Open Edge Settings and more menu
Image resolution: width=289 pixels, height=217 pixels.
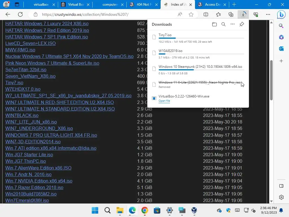pos(268,14)
